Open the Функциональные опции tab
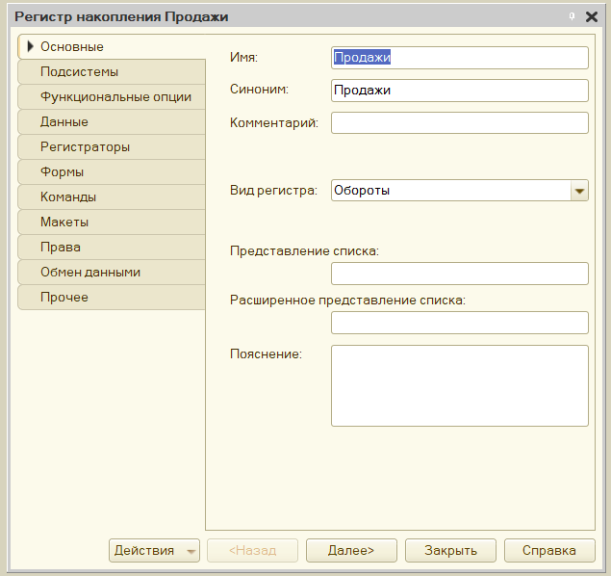 tap(112, 96)
